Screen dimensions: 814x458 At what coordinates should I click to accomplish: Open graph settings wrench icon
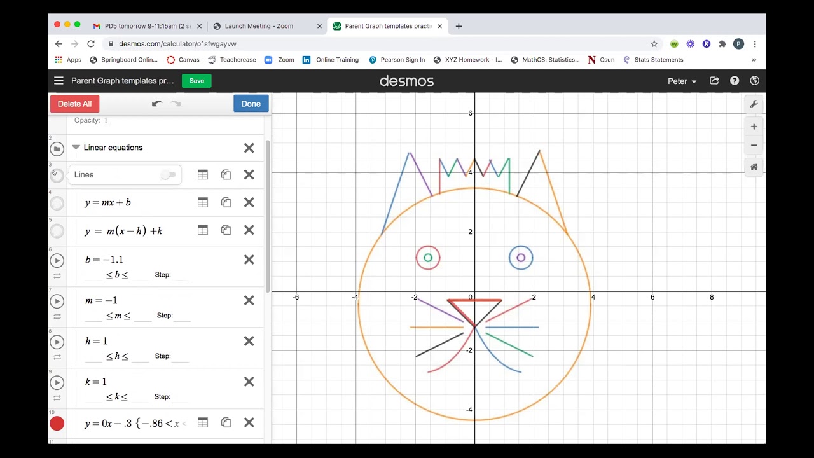(754, 104)
